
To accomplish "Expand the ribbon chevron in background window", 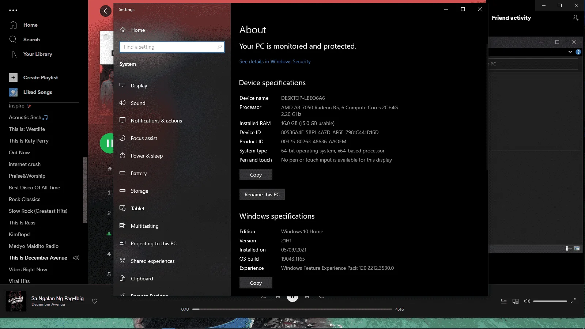I will [570, 52].
